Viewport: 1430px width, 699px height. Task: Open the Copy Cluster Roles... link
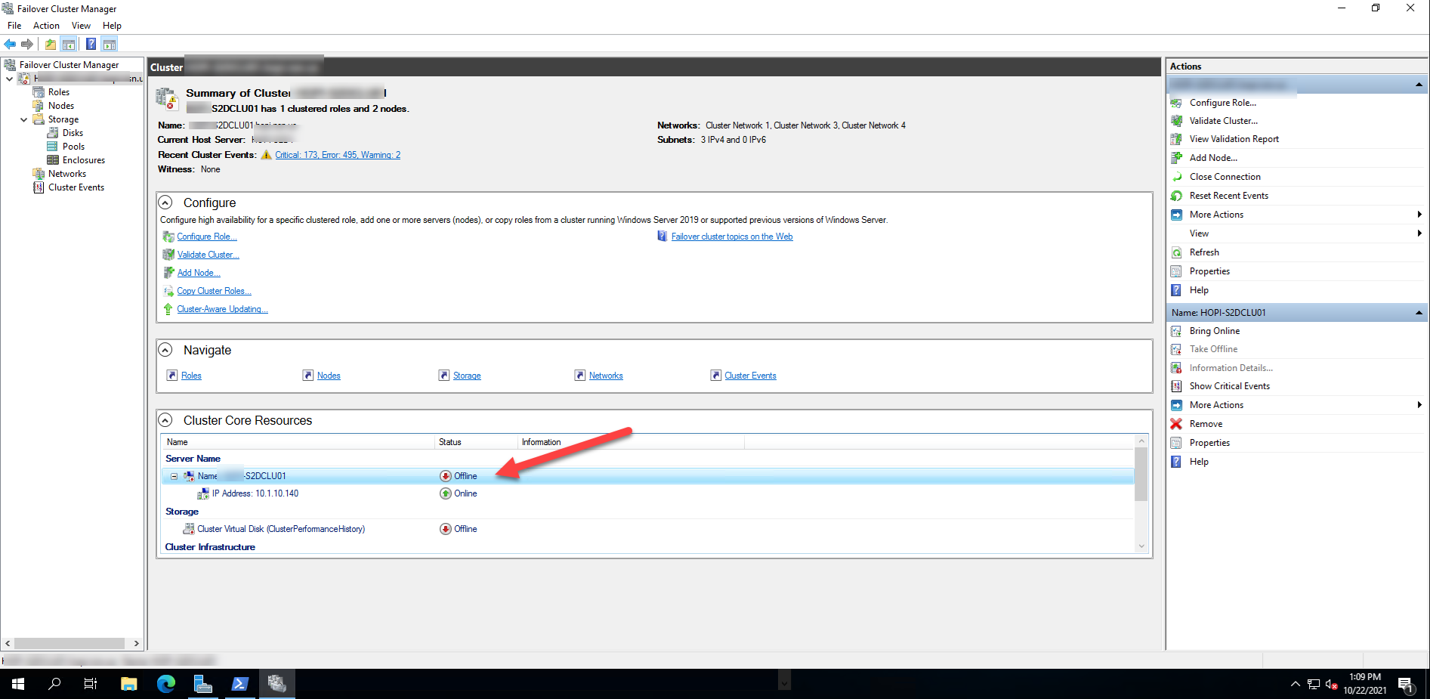214,291
